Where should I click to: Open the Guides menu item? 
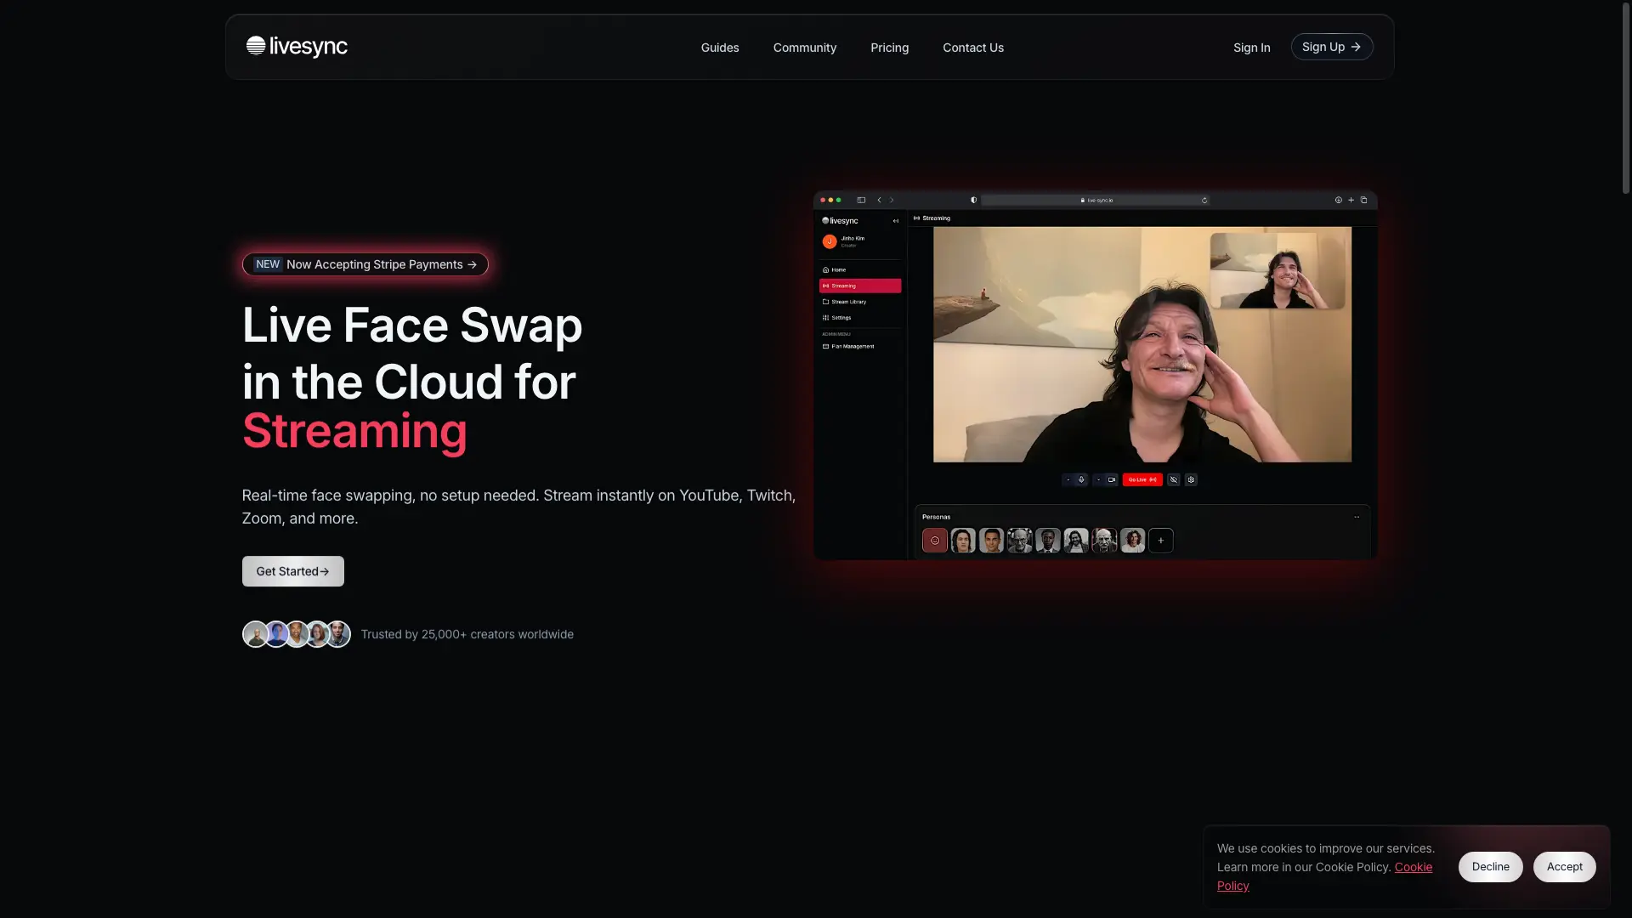pyautogui.click(x=720, y=48)
